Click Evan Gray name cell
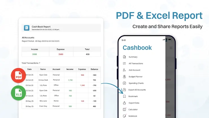209x118 pixels. tap(43, 106)
